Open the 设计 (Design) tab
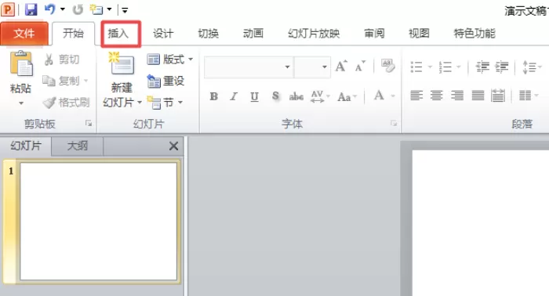This screenshot has height=296, width=549. (x=163, y=34)
